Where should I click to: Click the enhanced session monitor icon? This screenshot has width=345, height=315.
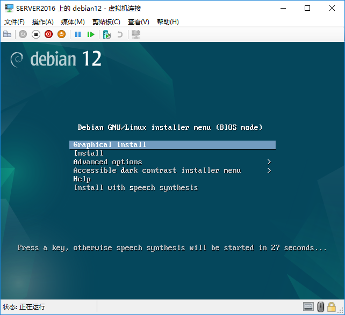136,34
